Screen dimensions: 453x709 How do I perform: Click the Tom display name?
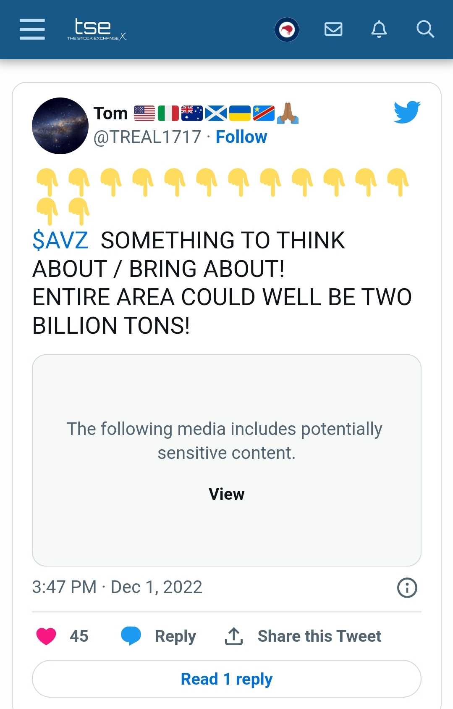[x=110, y=113]
